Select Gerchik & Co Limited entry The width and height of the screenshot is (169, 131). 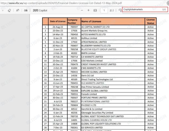click(92, 109)
